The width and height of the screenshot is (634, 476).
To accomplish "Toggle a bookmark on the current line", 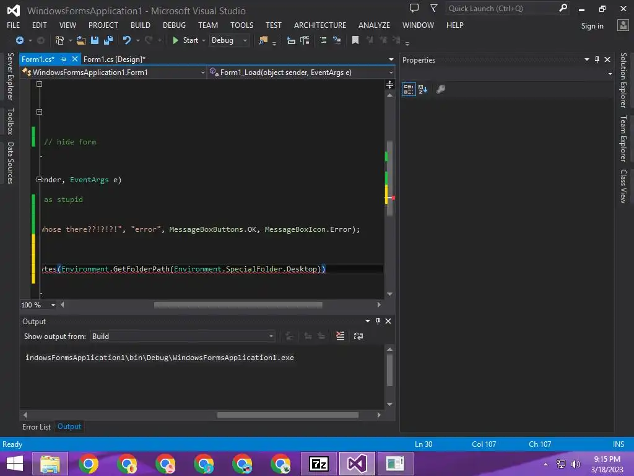I will pos(355,40).
